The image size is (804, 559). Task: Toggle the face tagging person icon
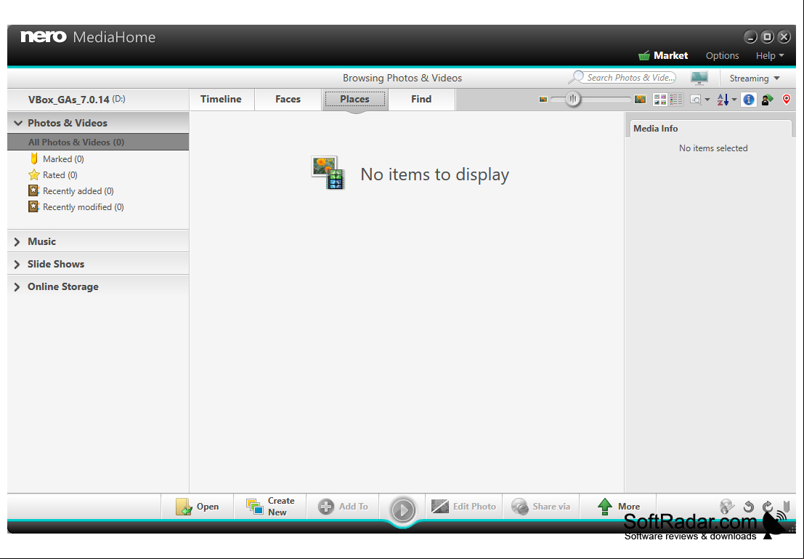[x=767, y=100]
